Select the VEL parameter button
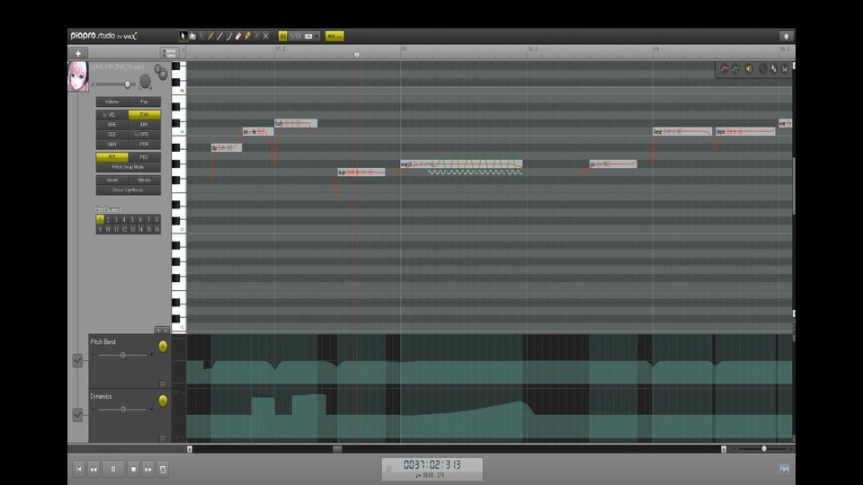This screenshot has width=863, height=485. (x=111, y=114)
